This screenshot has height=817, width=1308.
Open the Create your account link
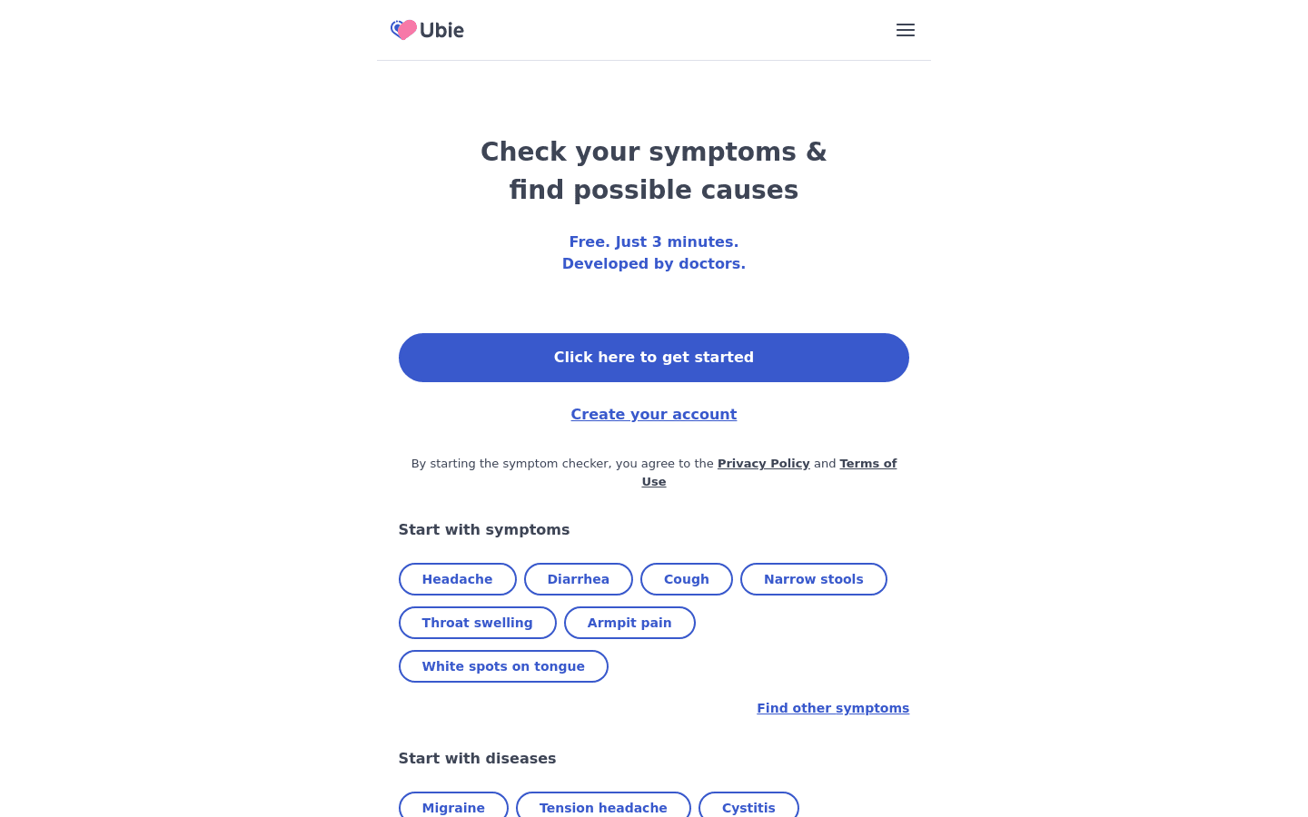tap(654, 414)
